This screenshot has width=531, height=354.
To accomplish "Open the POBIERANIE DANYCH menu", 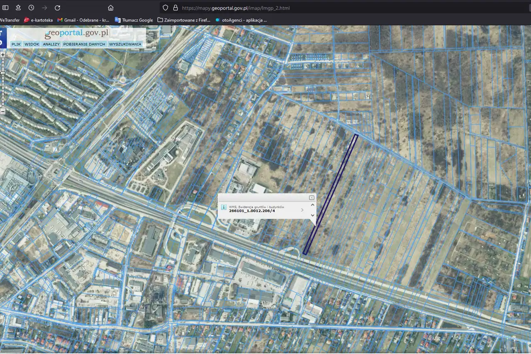I will [x=84, y=44].
